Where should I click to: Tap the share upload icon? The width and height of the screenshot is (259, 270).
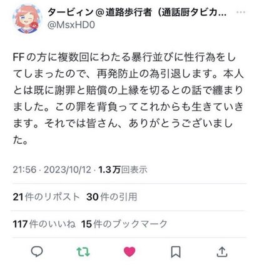222,252
